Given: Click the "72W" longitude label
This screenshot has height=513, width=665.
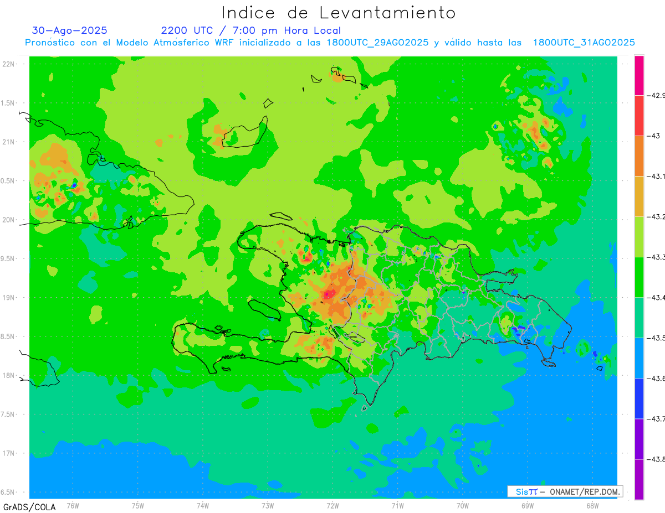Looking at the screenshot, I should pos(332,505).
